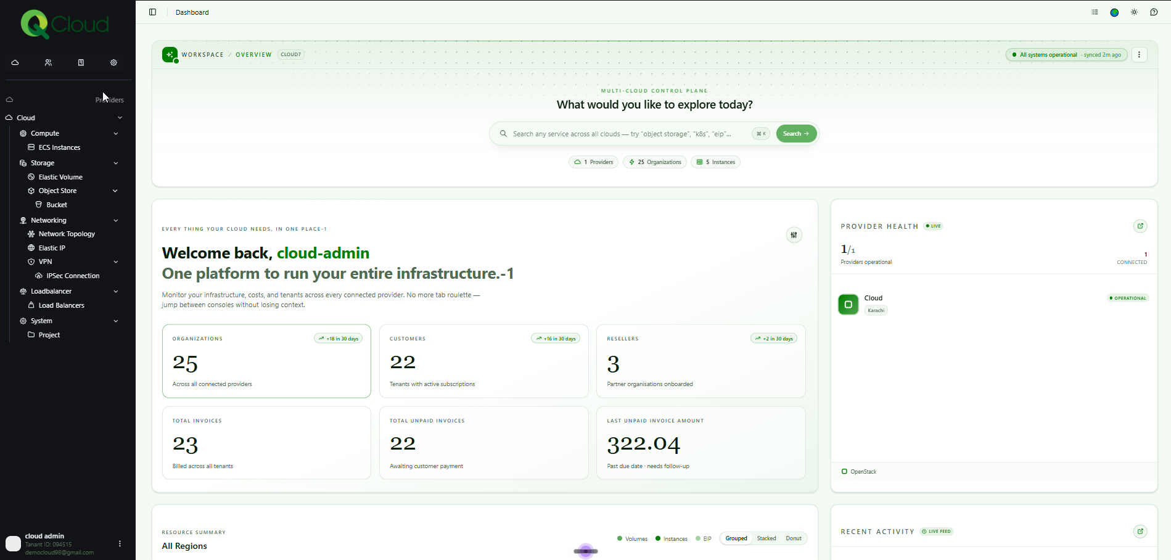Open Network Topology page

pyautogui.click(x=67, y=234)
